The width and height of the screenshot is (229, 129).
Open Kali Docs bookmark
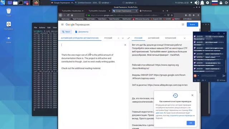(101, 19)
